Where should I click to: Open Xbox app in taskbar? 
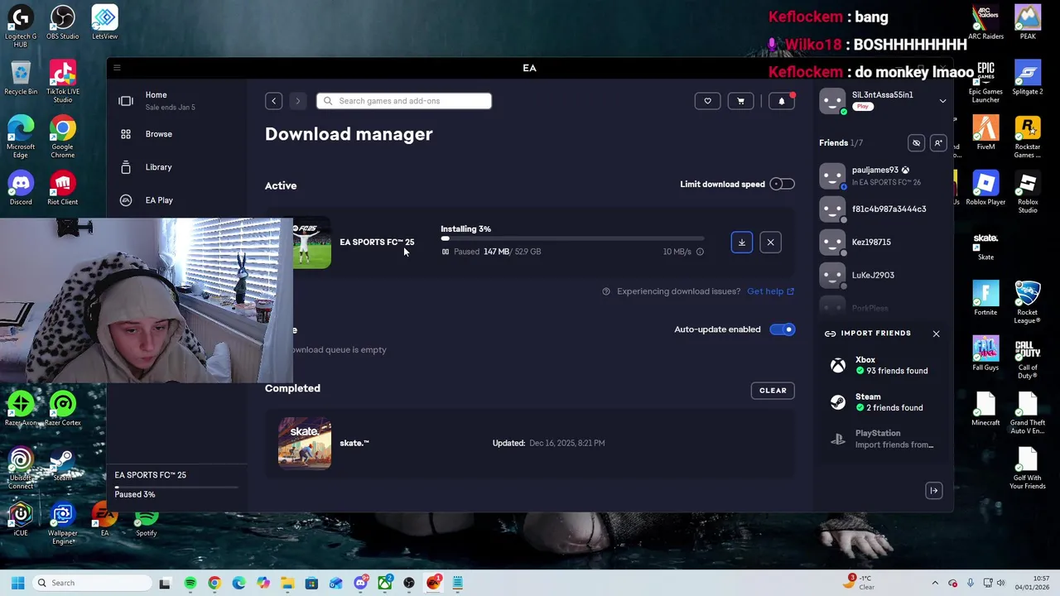(x=385, y=583)
